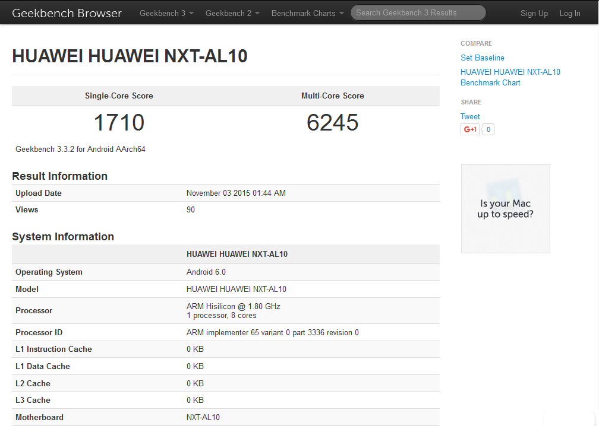Open HUAWEI NXT-AL10 Benchmark Chart link
The height and width of the screenshot is (426, 599).
point(510,77)
